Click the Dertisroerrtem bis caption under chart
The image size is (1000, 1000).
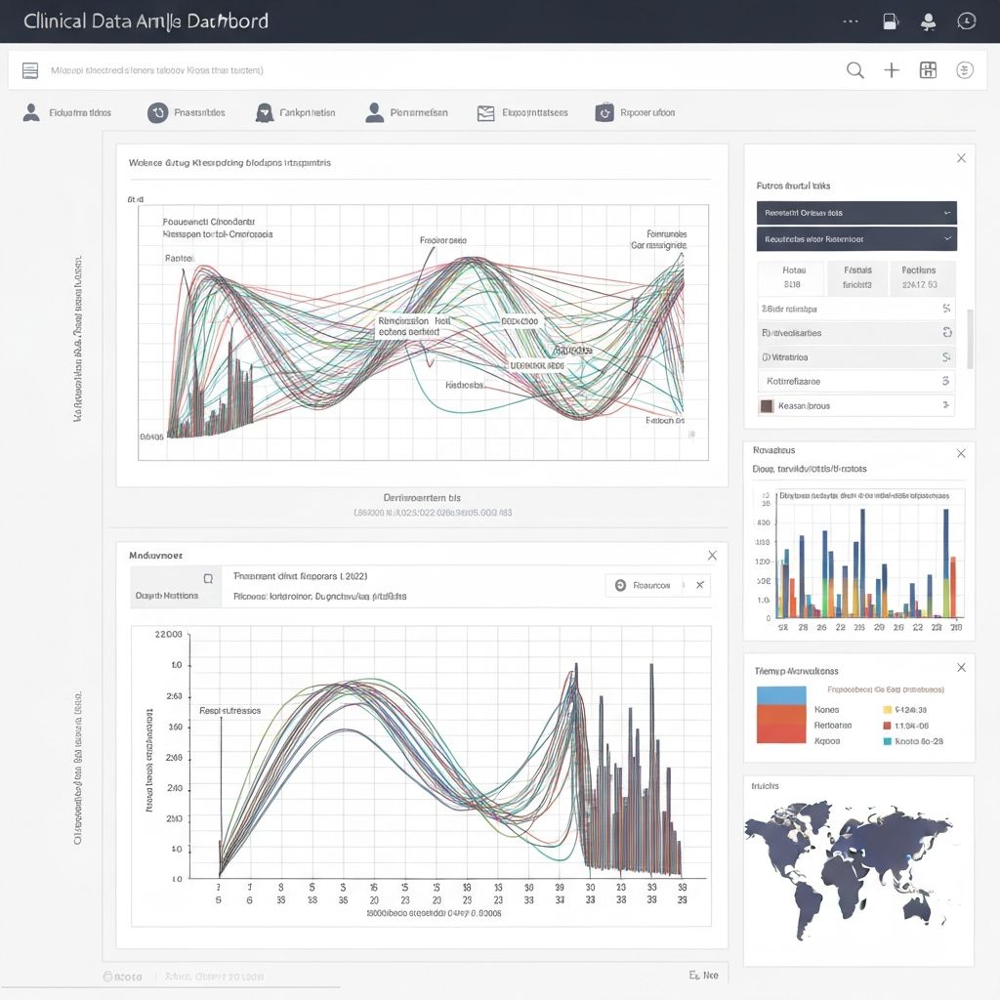(x=422, y=497)
